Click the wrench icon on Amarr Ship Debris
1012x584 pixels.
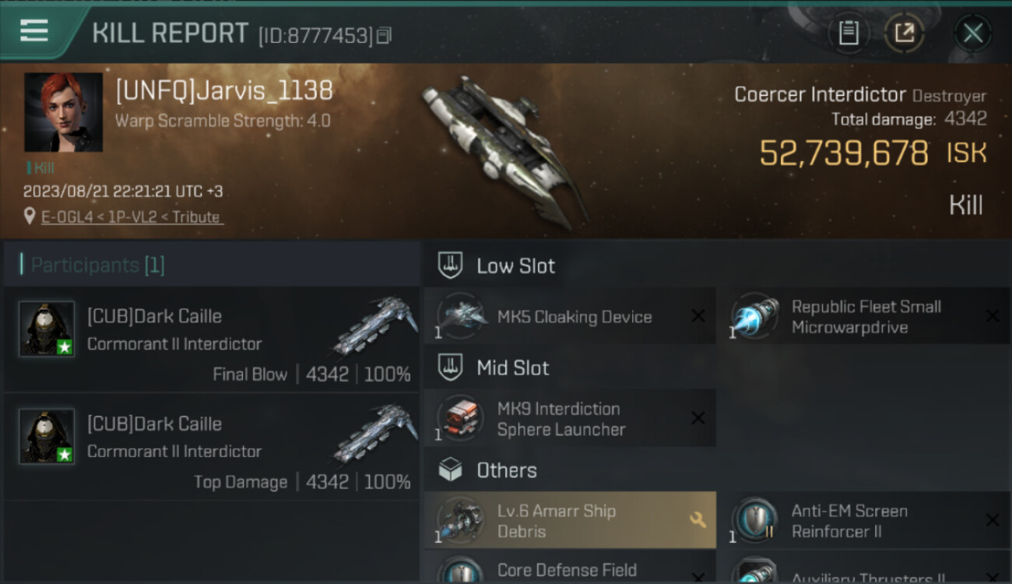pos(698,519)
